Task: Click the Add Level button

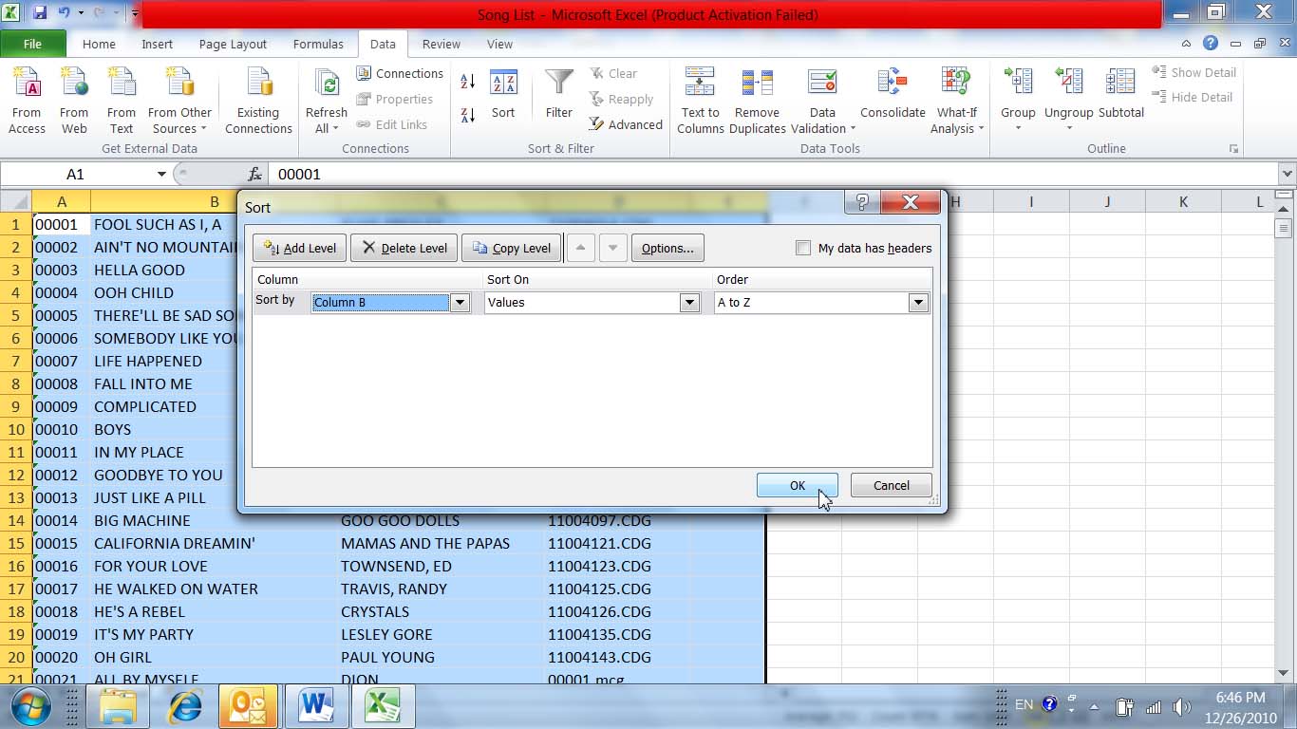Action: coord(299,248)
